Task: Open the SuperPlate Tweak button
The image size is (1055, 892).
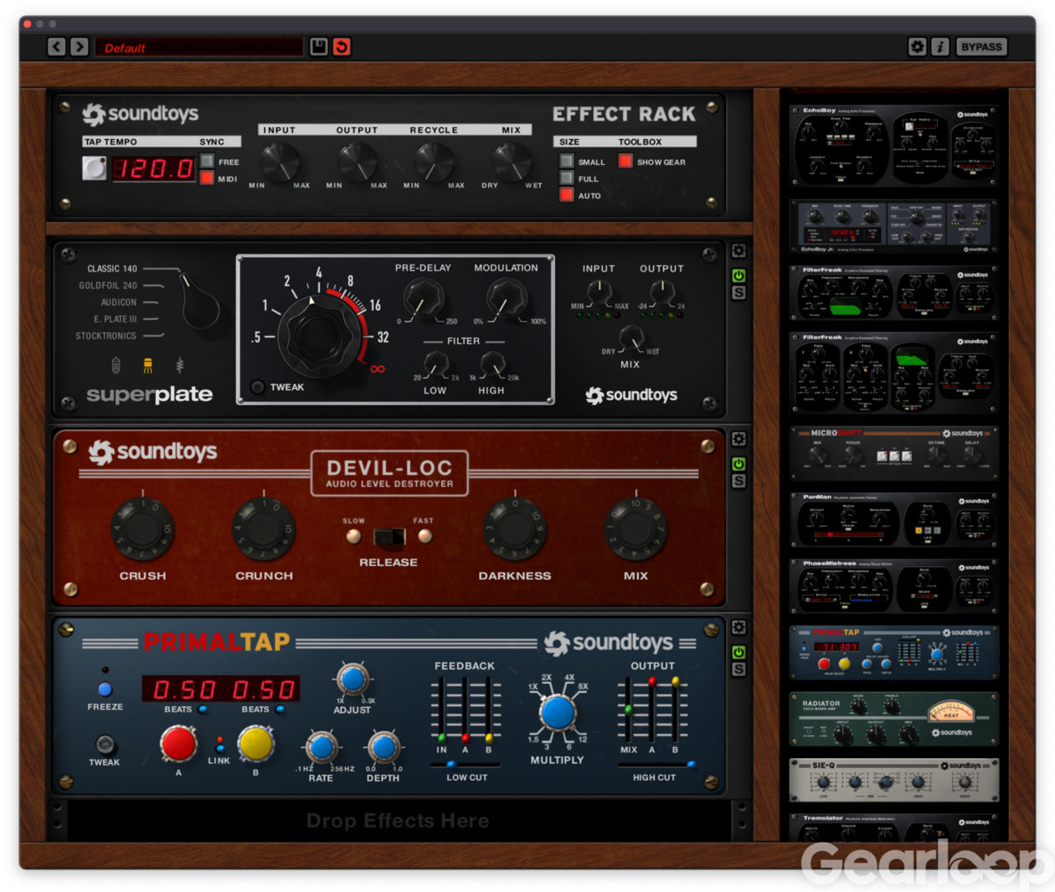Action: (258, 387)
